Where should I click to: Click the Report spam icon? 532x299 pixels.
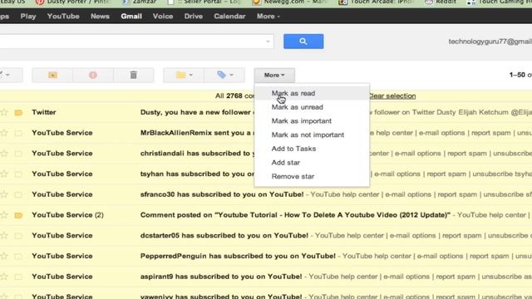[93, 75]
